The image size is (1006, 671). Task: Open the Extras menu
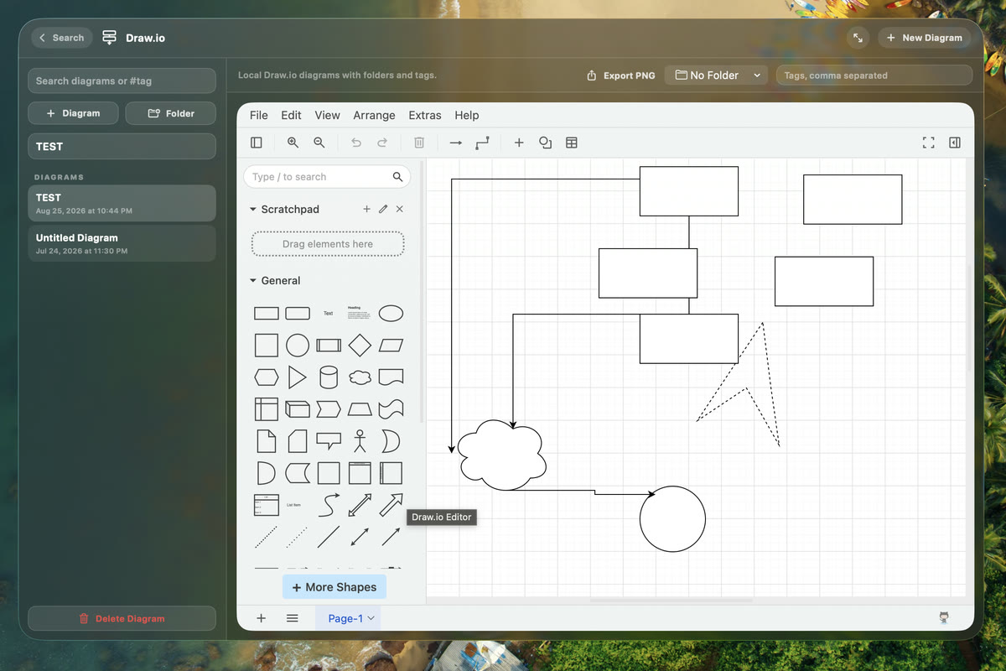(x=425, y=116)
